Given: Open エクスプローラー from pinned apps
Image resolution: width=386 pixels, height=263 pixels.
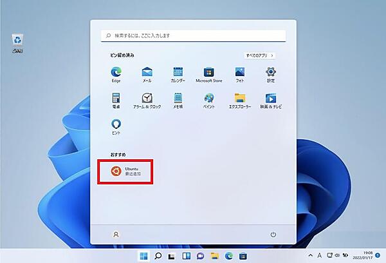Looking at the screenshot, I should pyautogui.click(x=240, y=101).
